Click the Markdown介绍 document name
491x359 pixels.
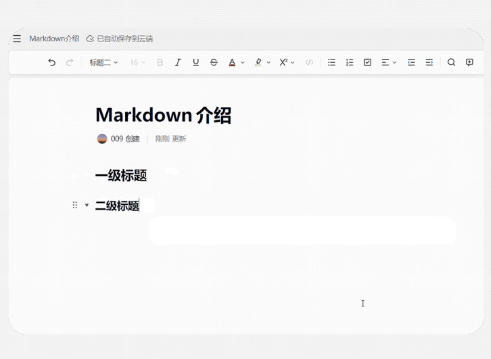(54, 39)
